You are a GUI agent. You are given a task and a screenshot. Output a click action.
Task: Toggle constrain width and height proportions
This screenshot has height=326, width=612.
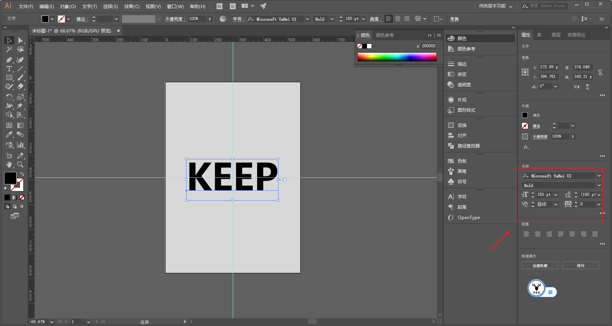[x=600, y=72]
